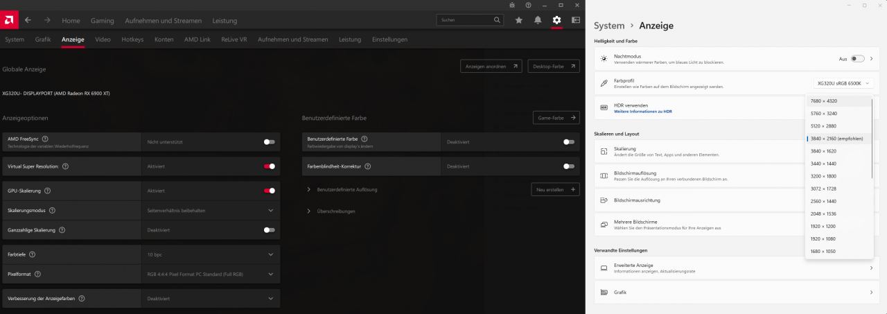Expand Nachtmodus chevron arrow

click(873, 59)
